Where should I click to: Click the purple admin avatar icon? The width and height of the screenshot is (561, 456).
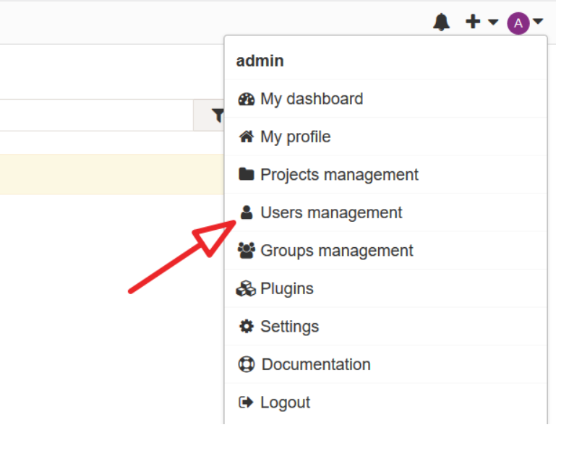coord(518,23)
